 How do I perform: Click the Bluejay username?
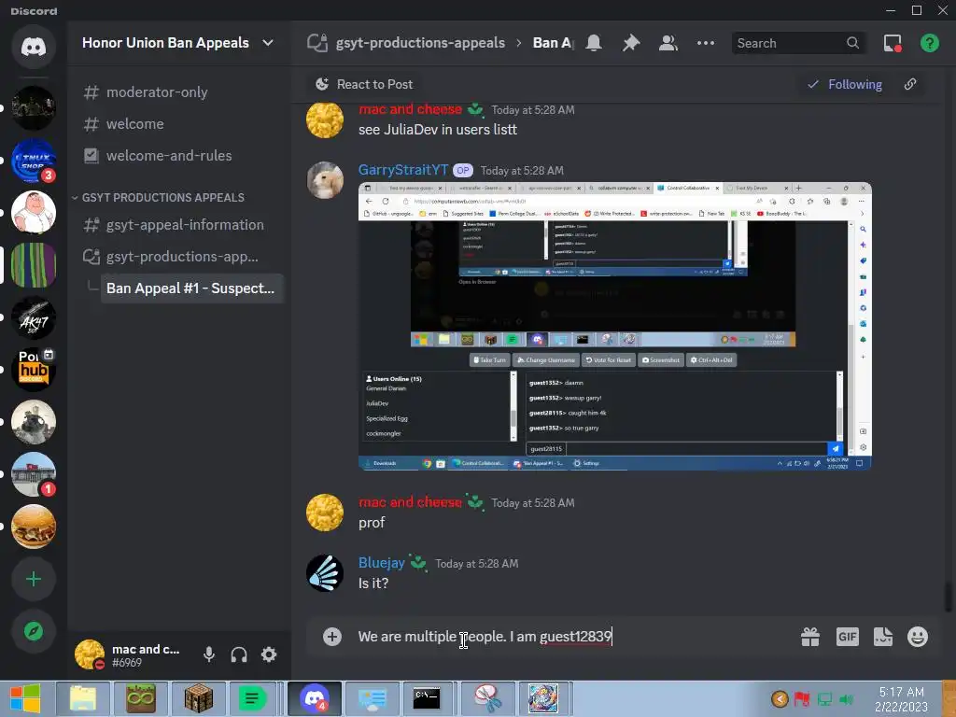382,563
